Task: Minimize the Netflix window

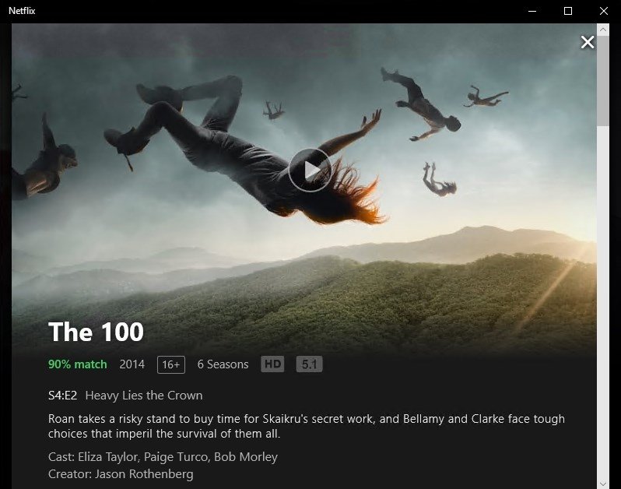Action: (532, 11)
